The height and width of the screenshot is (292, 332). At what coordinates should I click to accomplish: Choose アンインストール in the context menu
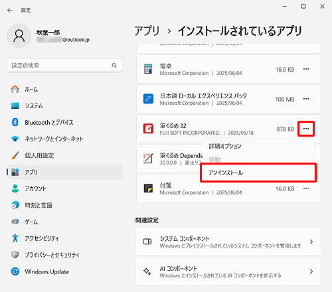pyautogui.click(x=258, y=173)
